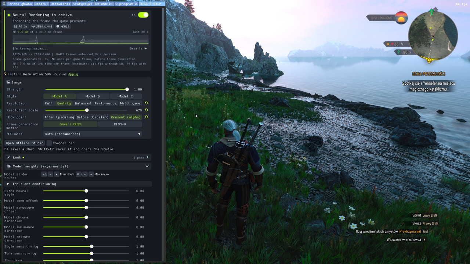Choose the Balanced resolution preset
Screen dimensions: 470x264
tap(83, 103)
